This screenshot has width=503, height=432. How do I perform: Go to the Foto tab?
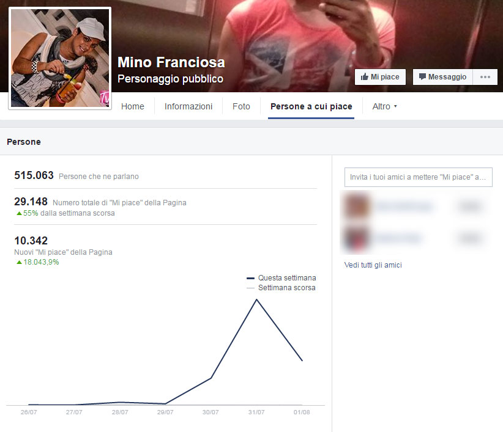[241, 106]
